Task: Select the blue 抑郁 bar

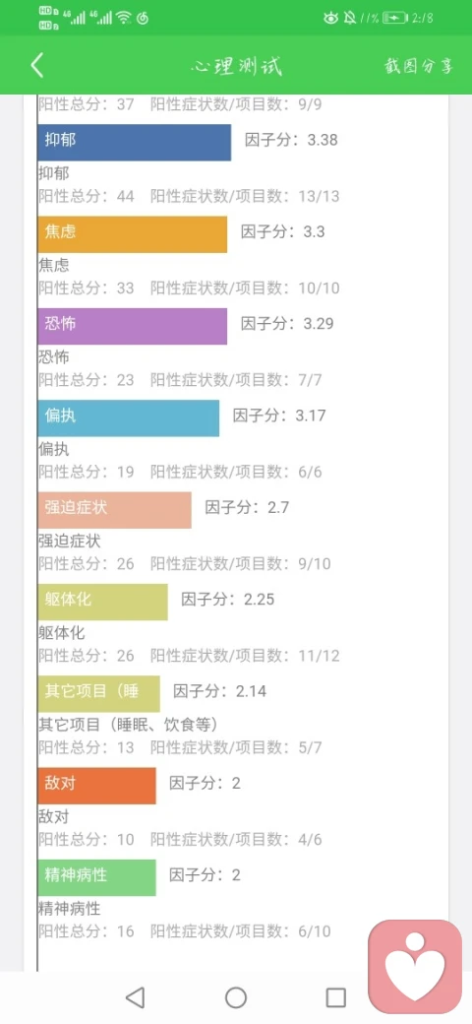Action: point(135,143)
